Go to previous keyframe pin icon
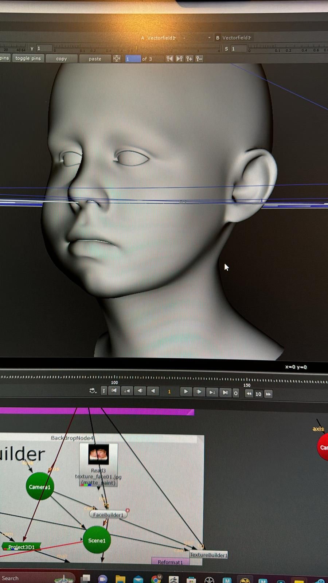This screenshot has height=583, width=328. 169,59
